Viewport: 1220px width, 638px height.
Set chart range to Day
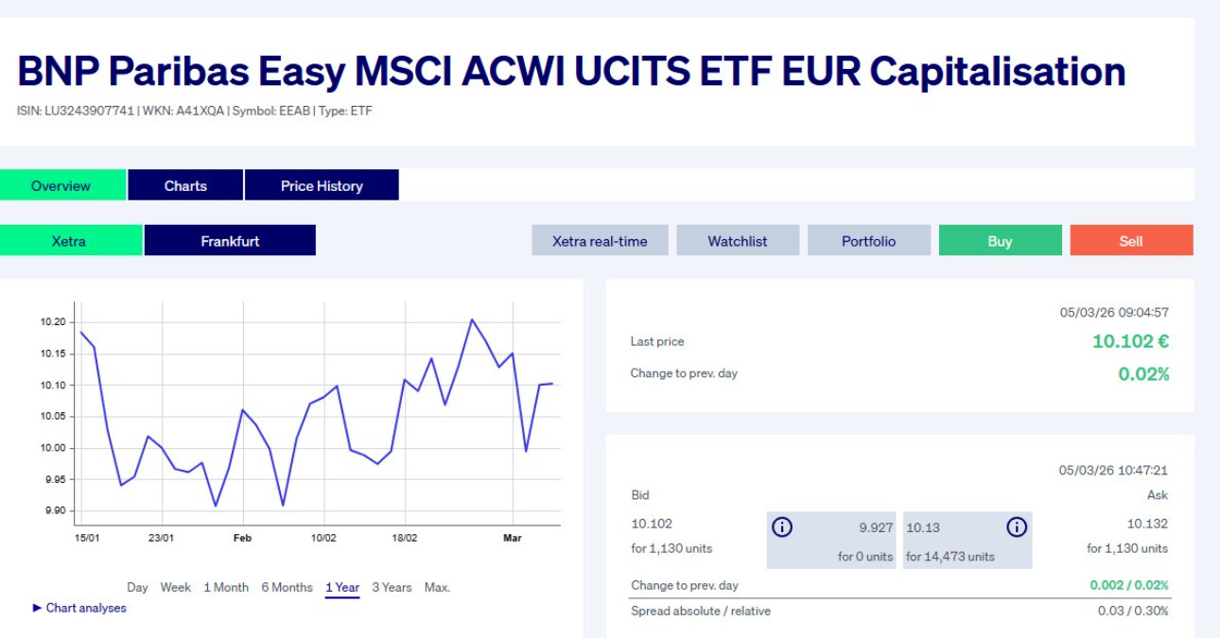(x=137, y=587)
